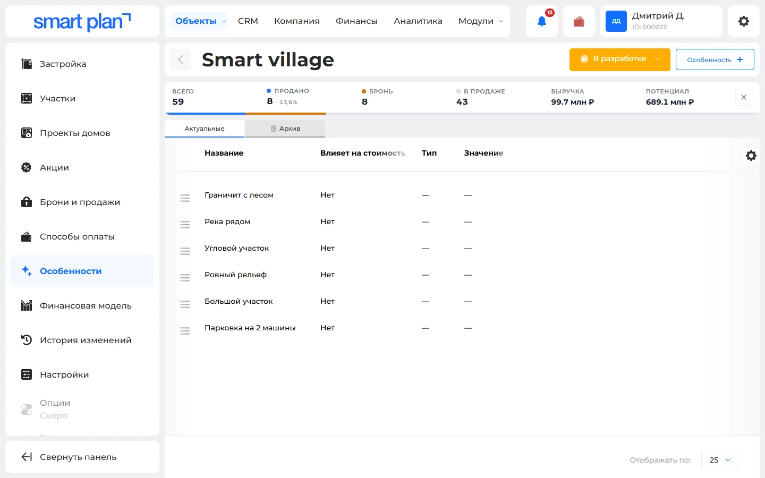Change rows per page dropdown showing 25

(x=720, y=460)
